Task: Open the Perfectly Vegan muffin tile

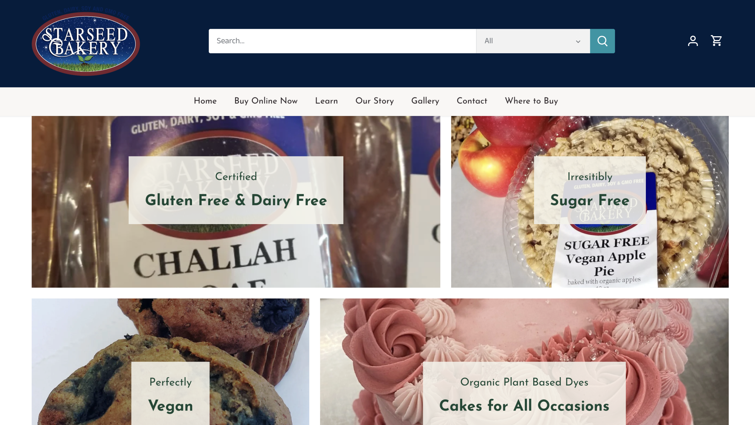Action: click(170, 362)
